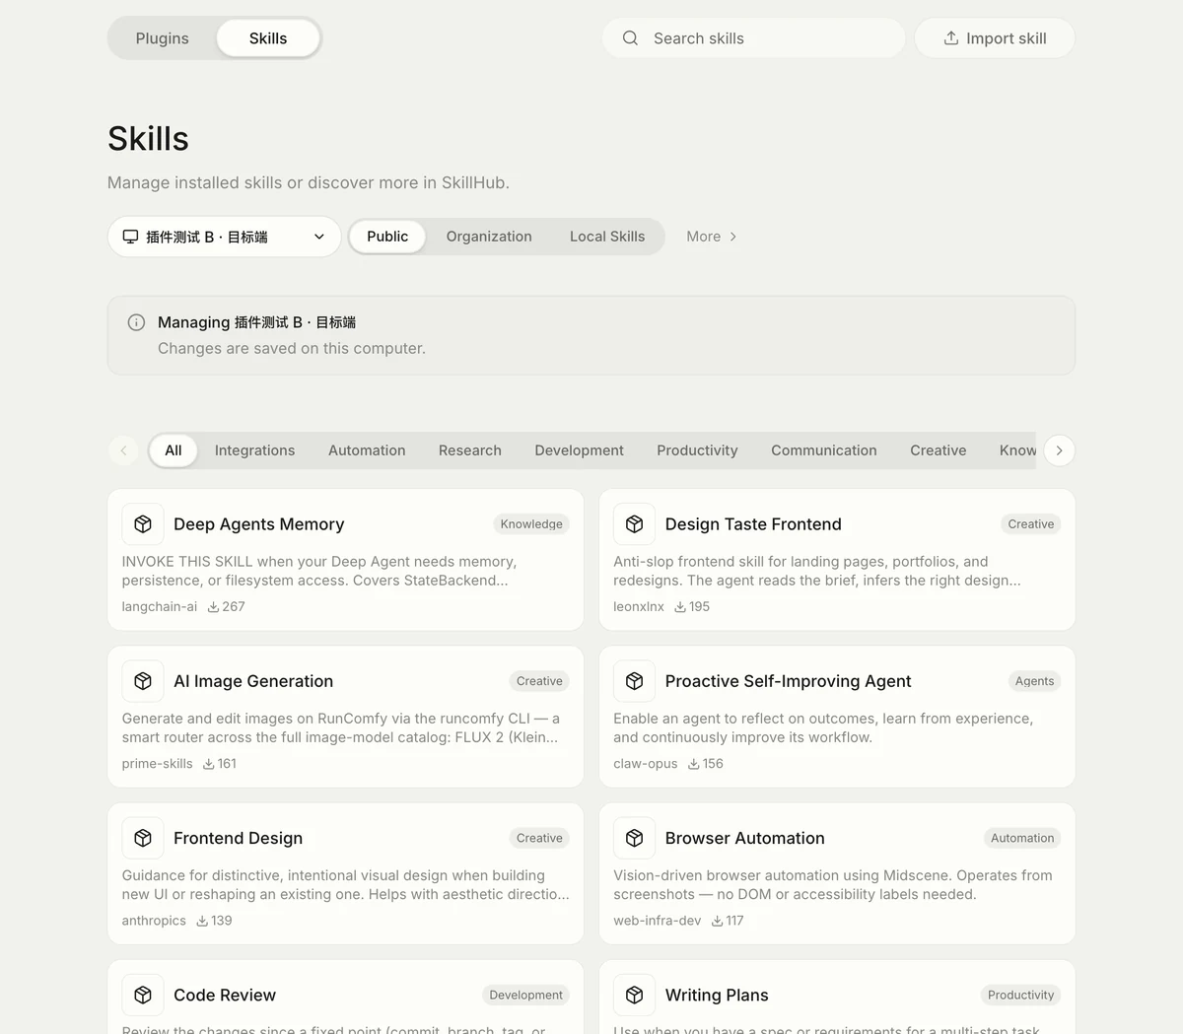Open the Deep Agents Memory skill title
This screenshot has width=1183, height=1034.
[x=259, y=524]
